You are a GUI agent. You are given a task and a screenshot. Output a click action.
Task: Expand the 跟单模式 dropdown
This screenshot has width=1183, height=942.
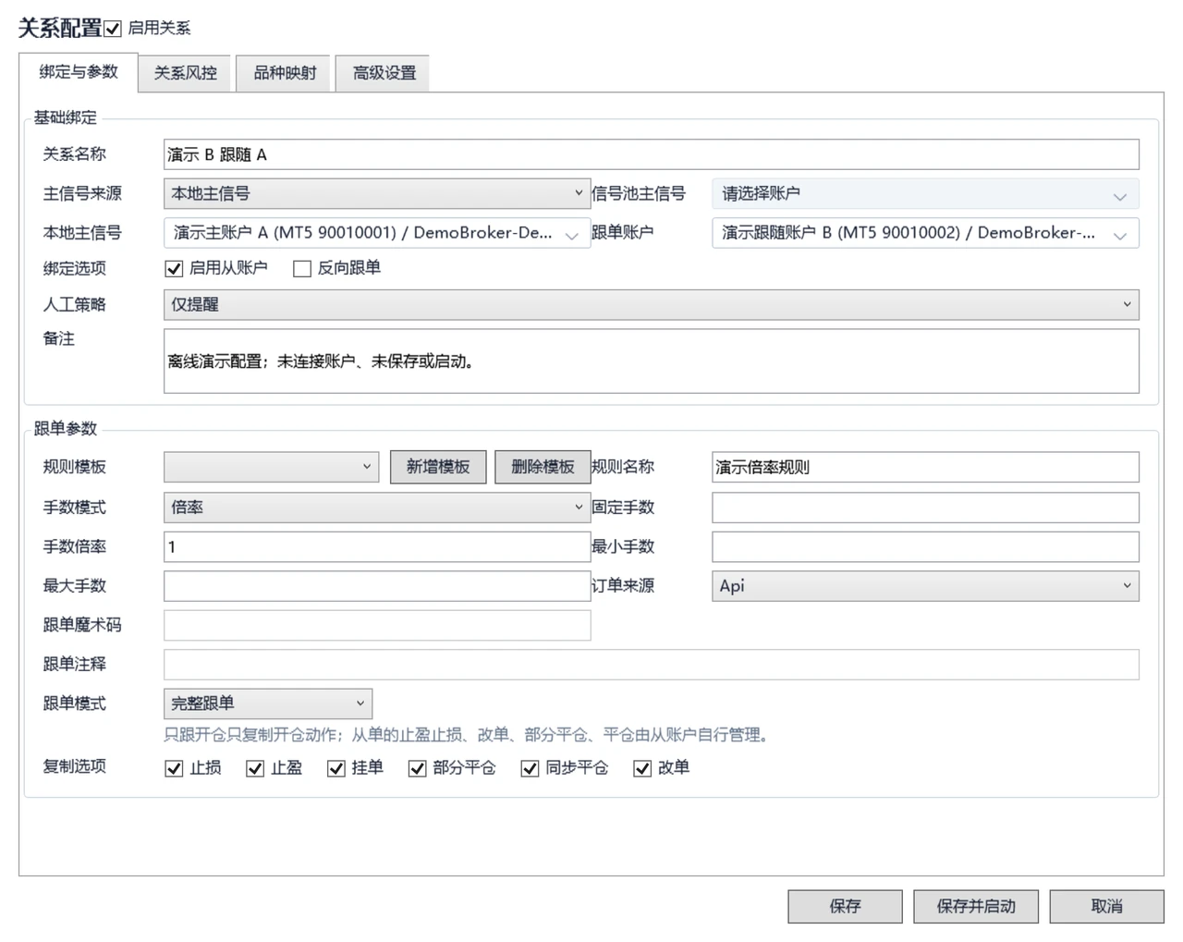click(x=268, y=703)
